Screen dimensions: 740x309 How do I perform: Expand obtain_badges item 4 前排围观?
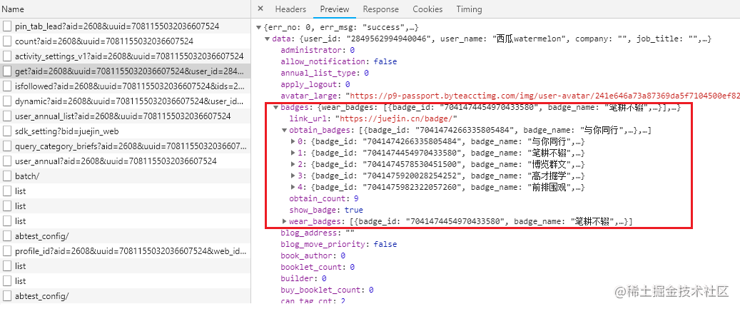[x=293, y=187]
